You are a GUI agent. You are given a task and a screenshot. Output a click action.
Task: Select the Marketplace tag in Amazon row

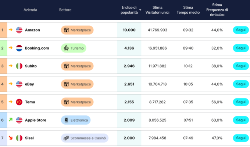pyautogui.click(x=77, y=30)
